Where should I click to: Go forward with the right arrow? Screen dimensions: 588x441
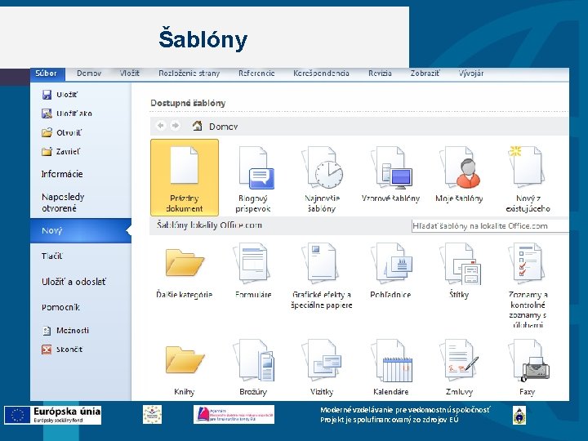[175, 126]
